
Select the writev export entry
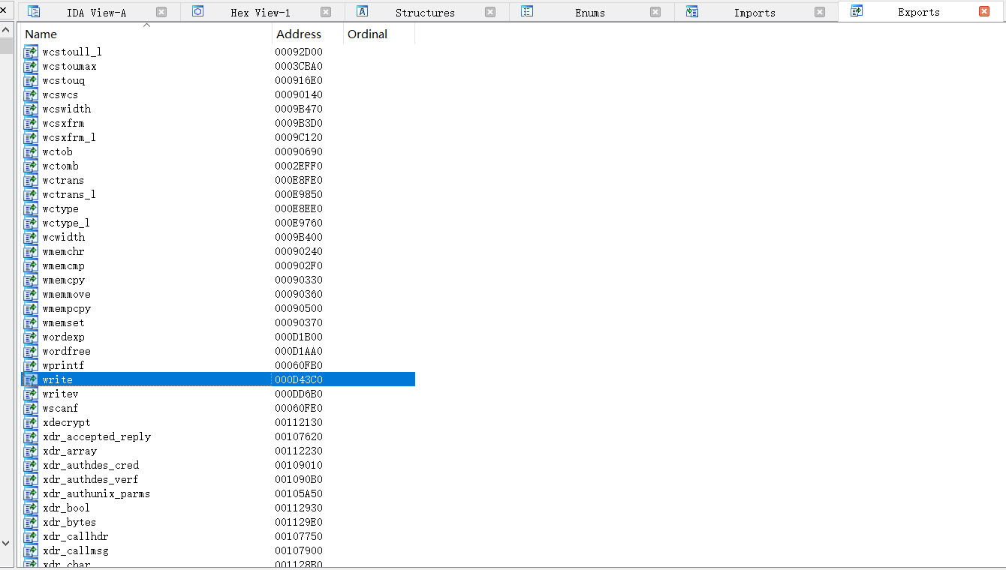60,394
